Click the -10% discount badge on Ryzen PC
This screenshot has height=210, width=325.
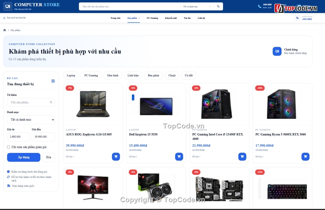(x=260, y=88)
